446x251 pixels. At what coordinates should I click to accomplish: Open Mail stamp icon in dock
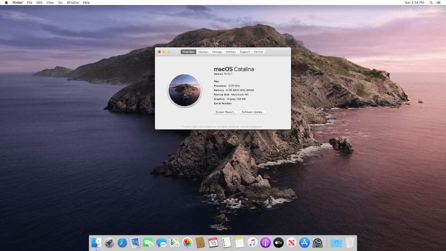(135, 243)
